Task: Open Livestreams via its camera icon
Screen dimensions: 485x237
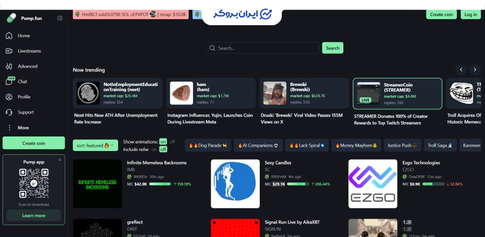Action: pyautogui.click(x=9, y=51)
